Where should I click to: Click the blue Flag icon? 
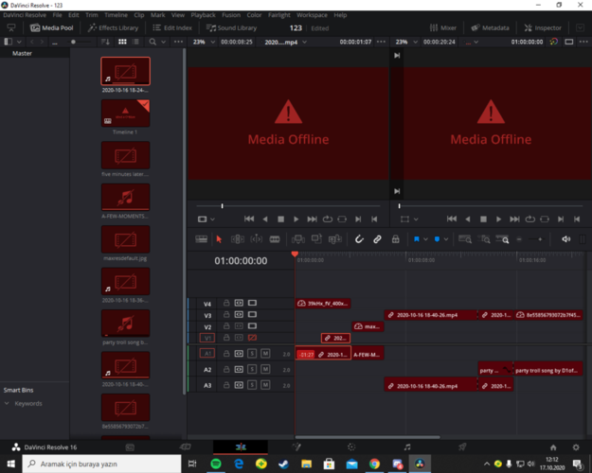tap(417, 239)
